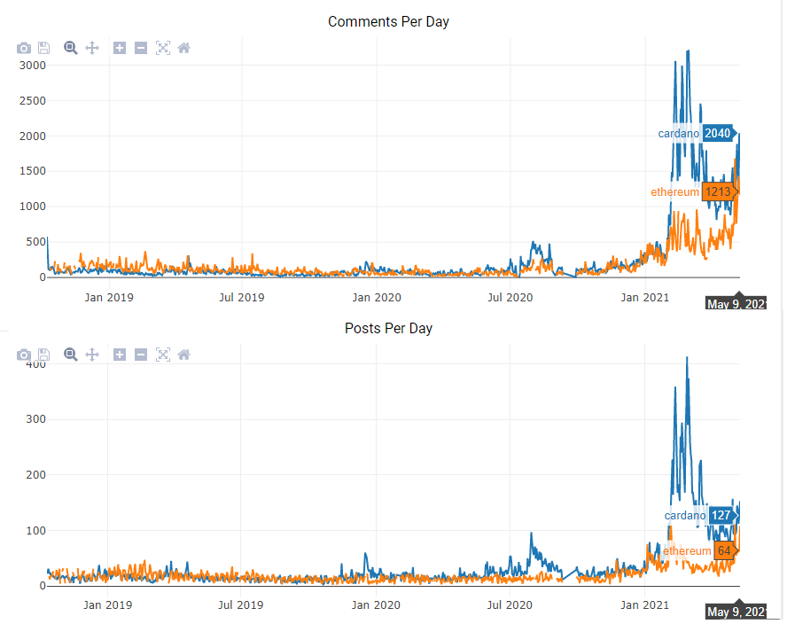Download Comments Per Day plot as PNG (camera icon)

tap(24, 48)
